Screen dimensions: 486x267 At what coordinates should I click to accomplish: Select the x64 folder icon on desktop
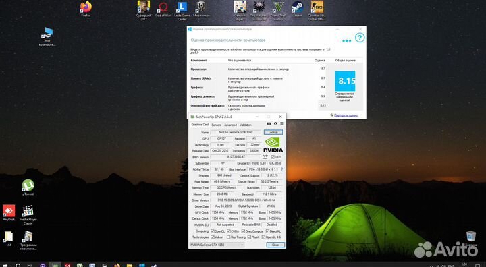pos(9,239)
